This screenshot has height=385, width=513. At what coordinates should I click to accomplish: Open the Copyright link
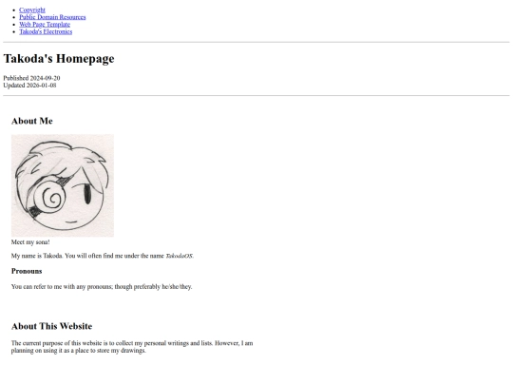click(x=32, y=10)
